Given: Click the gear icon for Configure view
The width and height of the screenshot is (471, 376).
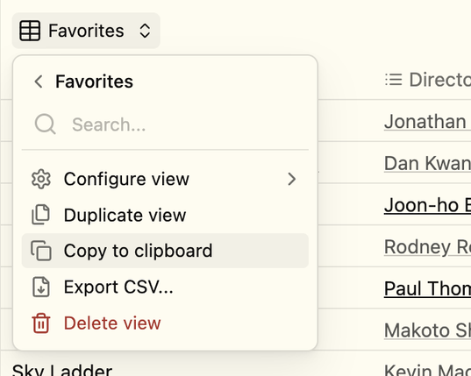Looking at the screenshot, I should click(41, 179).
